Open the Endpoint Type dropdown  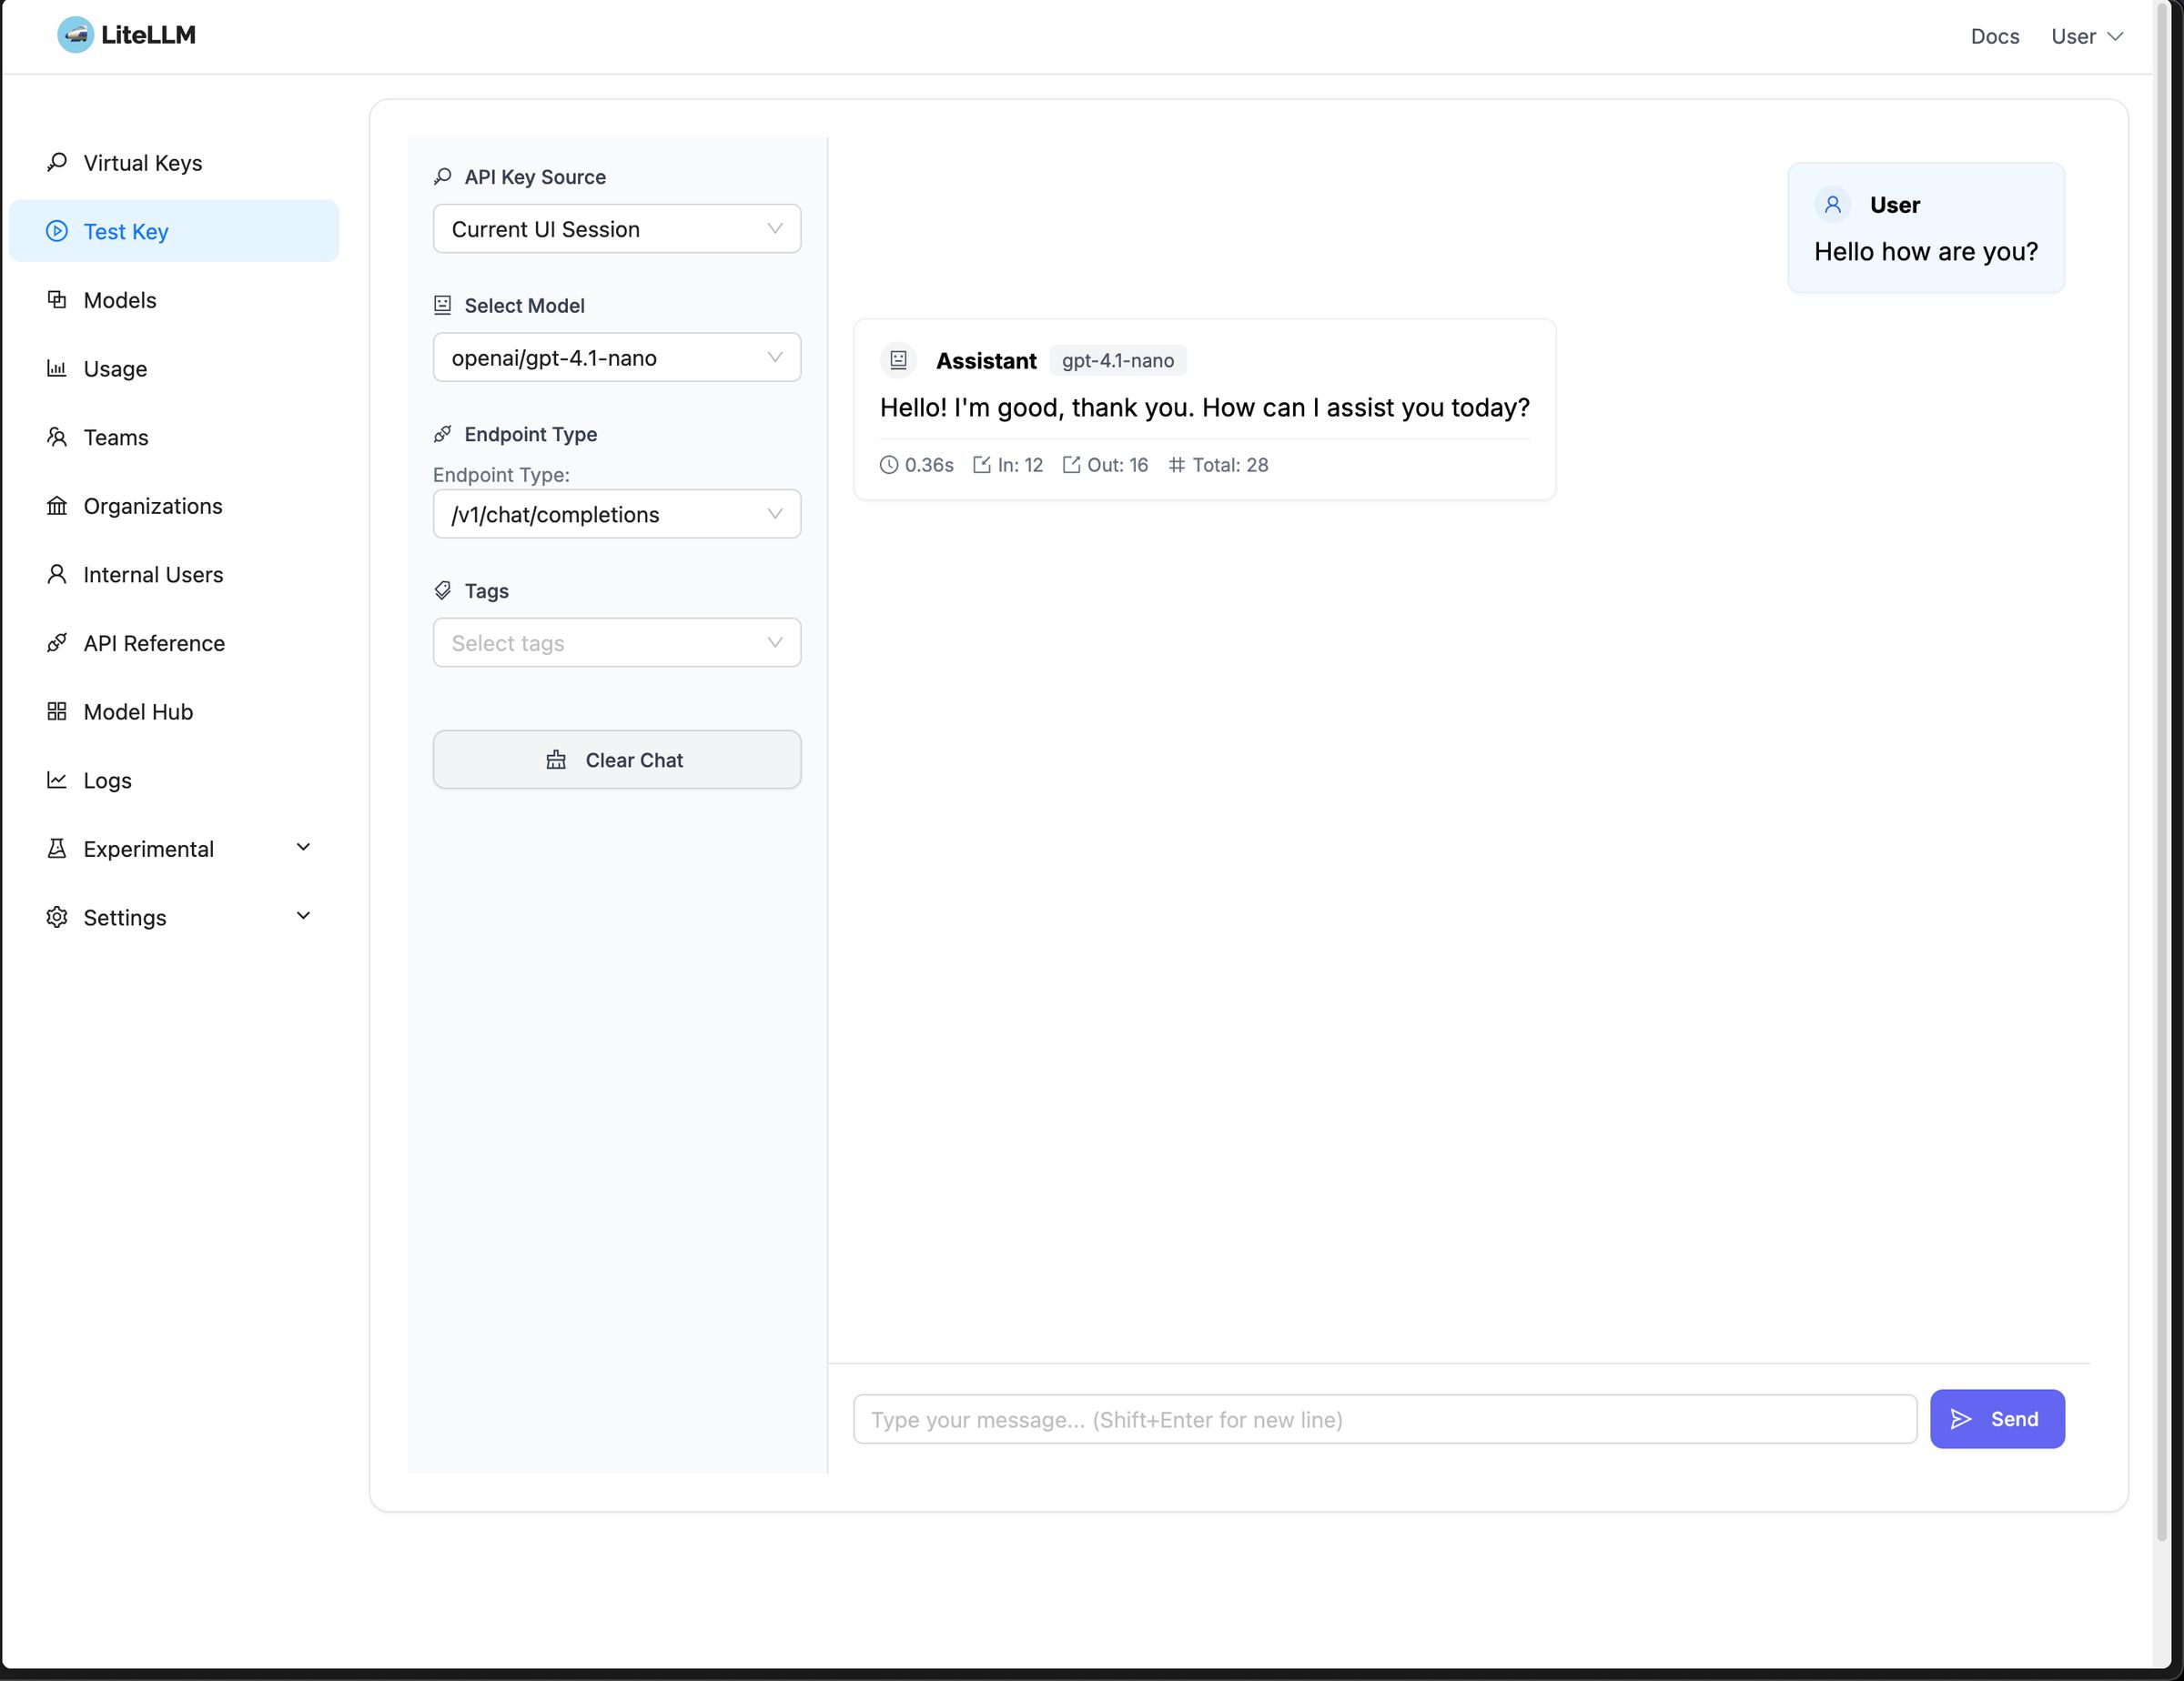[616, 514]
